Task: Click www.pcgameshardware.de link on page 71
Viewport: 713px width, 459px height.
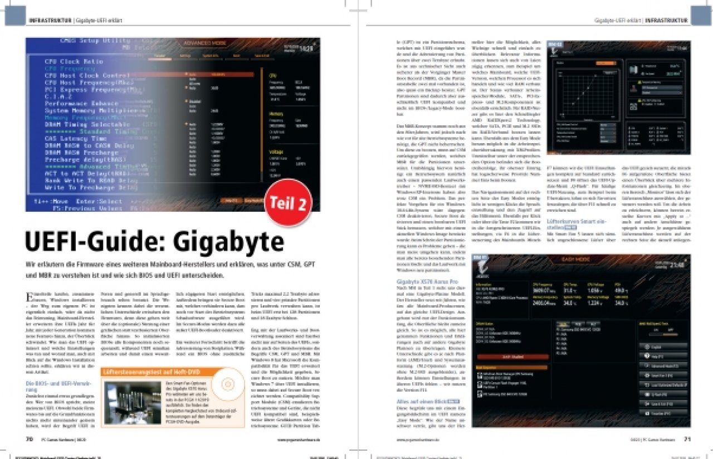Action: click(x=417, y=440)
